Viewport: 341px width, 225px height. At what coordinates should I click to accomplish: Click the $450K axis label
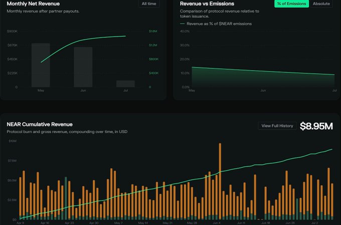pos(12,59)
